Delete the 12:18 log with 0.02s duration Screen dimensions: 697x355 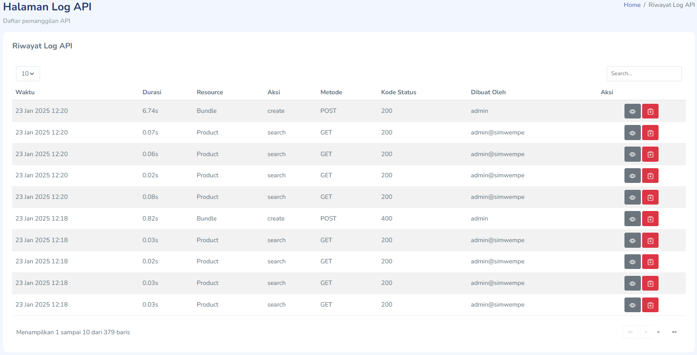(x=650, y=262)
